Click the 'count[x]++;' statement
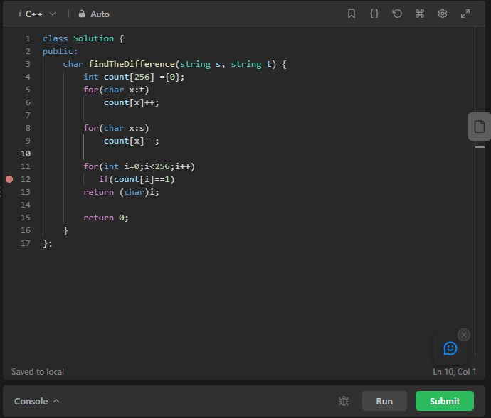491x418 pixels. coord(132,102)
